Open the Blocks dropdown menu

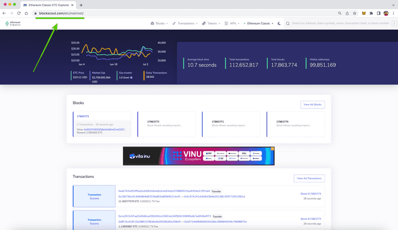click(x=160, y=24)
